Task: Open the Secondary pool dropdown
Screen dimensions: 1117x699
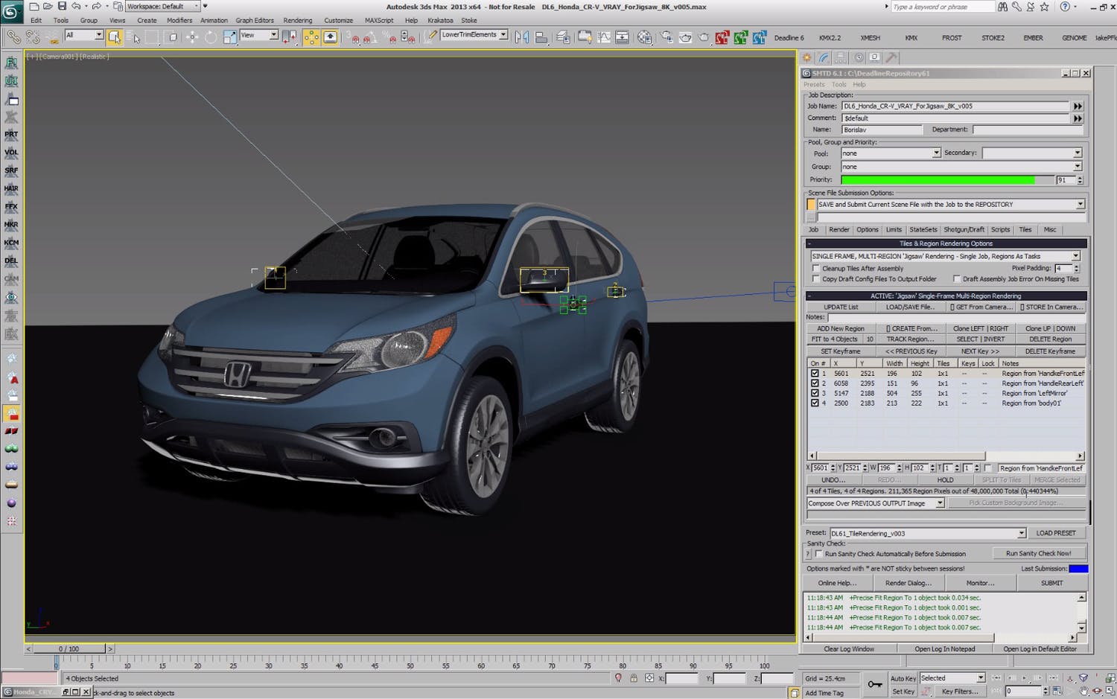Action: coord(1031,153)
